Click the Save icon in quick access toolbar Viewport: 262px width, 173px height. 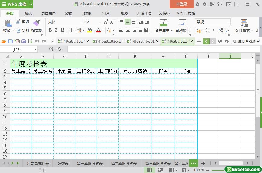[11, 41]
